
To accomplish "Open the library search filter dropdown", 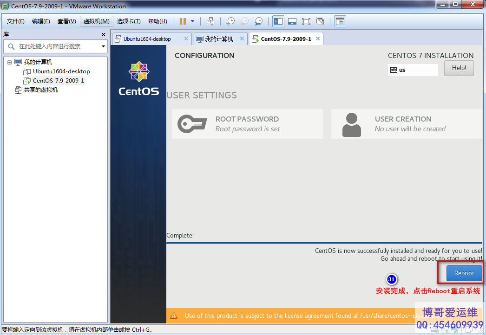I will [103, 46].
